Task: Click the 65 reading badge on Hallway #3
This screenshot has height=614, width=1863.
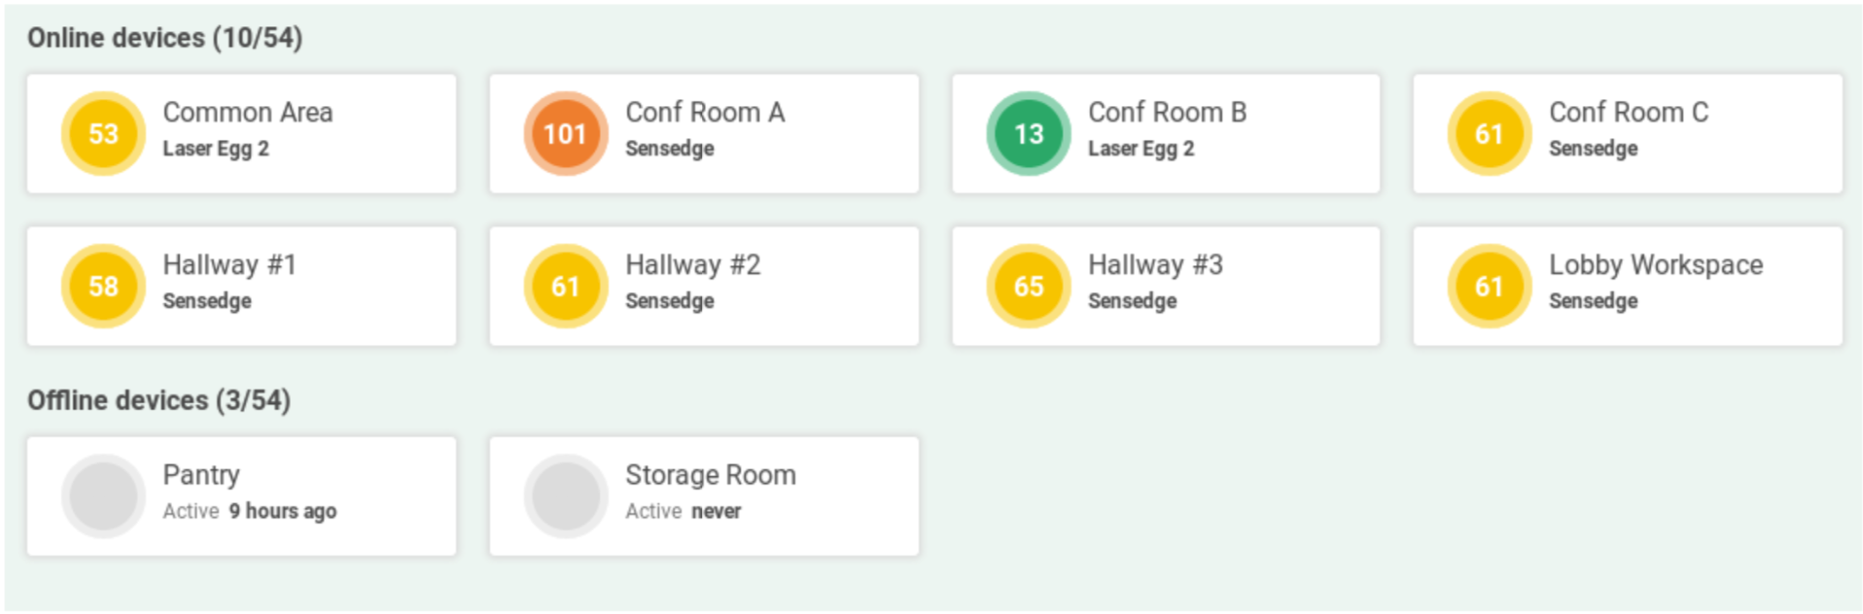Action: pyautogui.click(x=1028, y=285)
